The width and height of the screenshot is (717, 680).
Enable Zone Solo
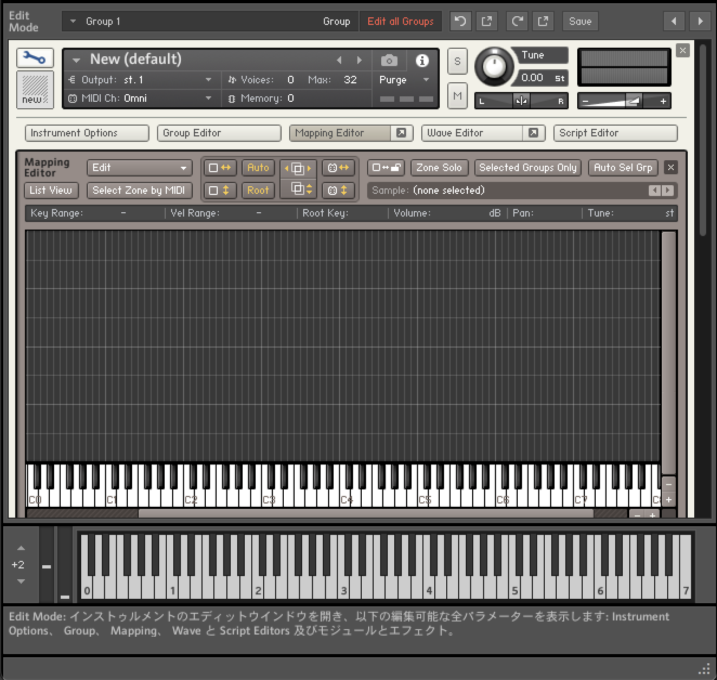tap(439, 168)
